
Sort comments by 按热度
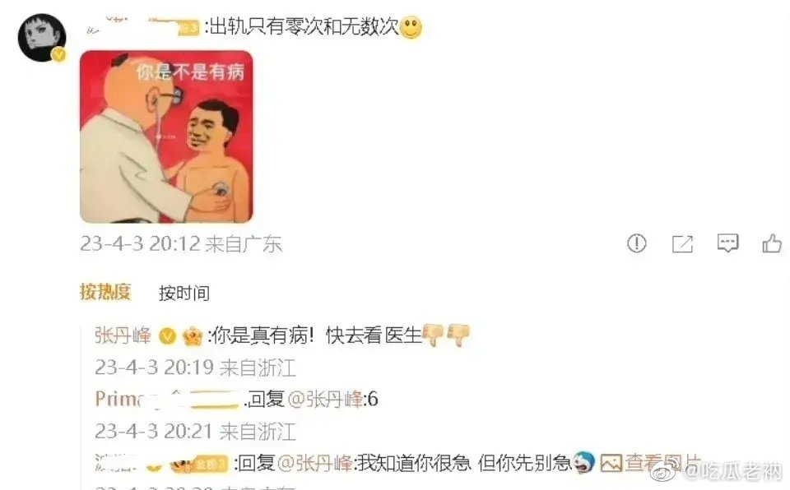pos(105,292)
